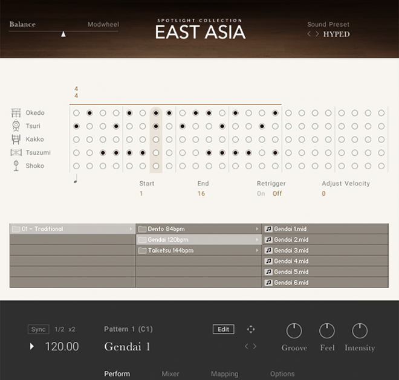Click the Gendai 4.mid file icon
The height and width of the screenshot is (380, 399).
tap(268, 261)
